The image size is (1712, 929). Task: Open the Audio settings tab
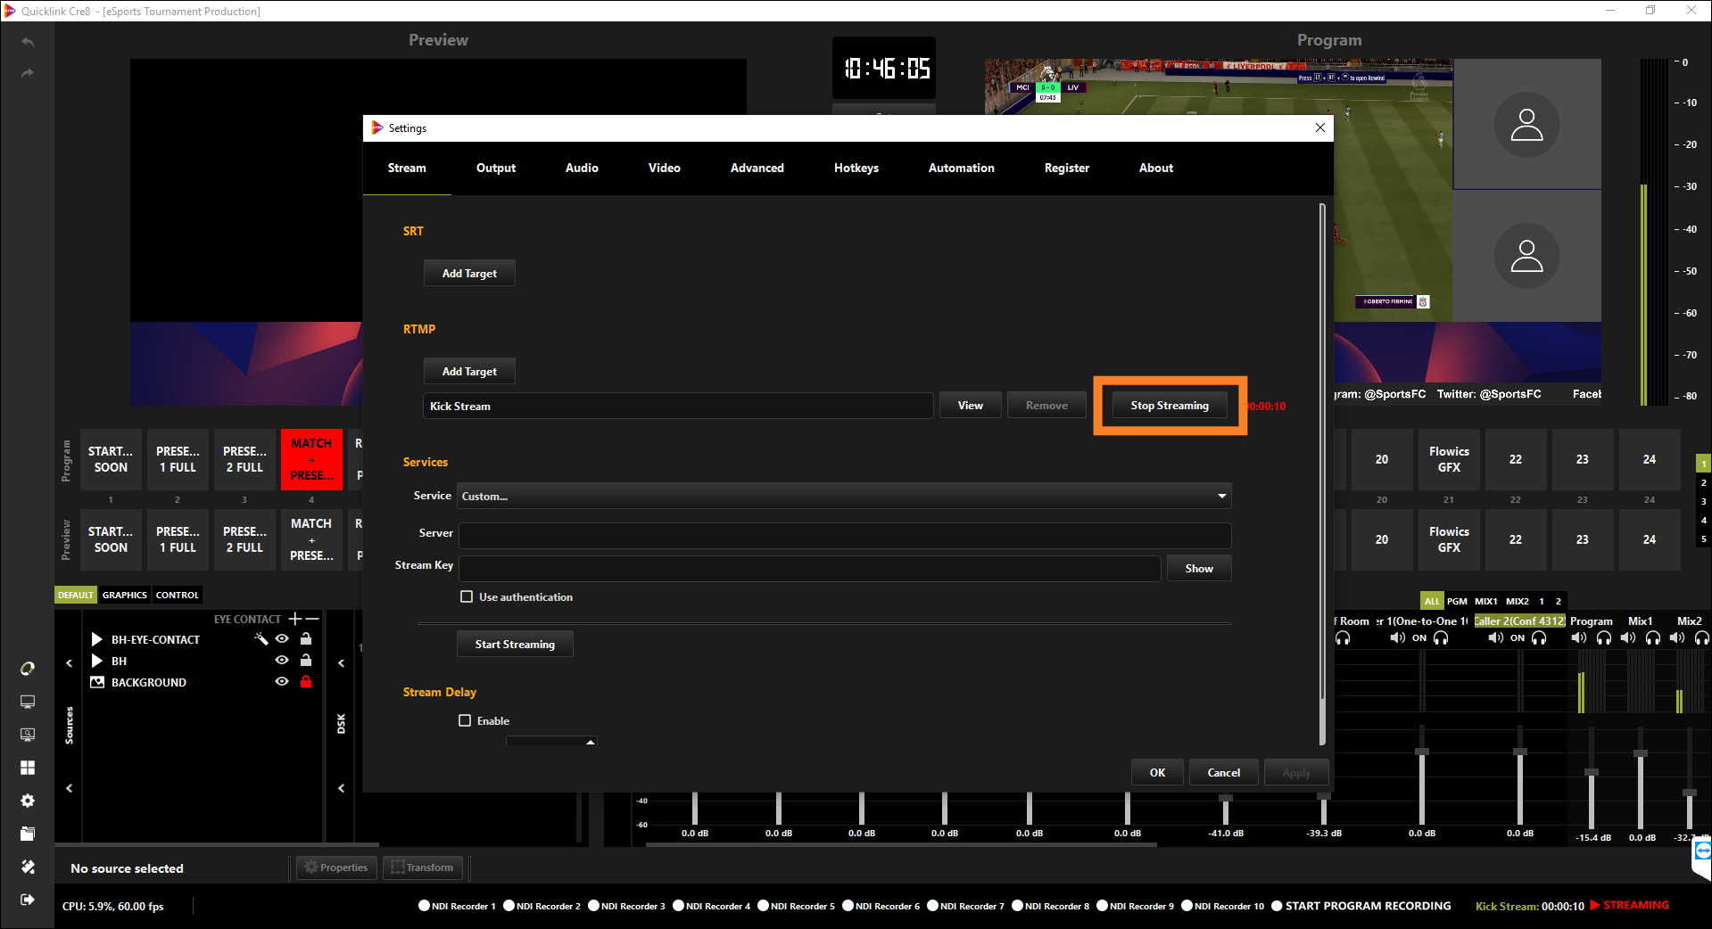581,168
